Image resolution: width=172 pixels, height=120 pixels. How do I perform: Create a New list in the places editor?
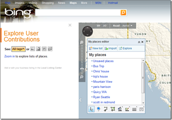(x=96, y=48)
